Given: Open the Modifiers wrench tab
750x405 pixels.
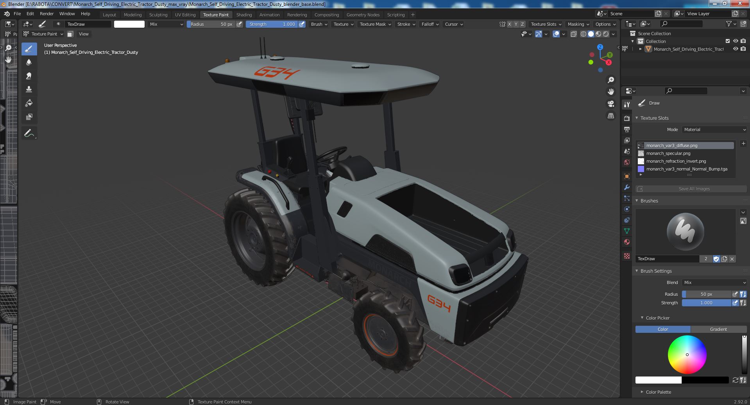Looking at the screenshot, I should [627, 187].
